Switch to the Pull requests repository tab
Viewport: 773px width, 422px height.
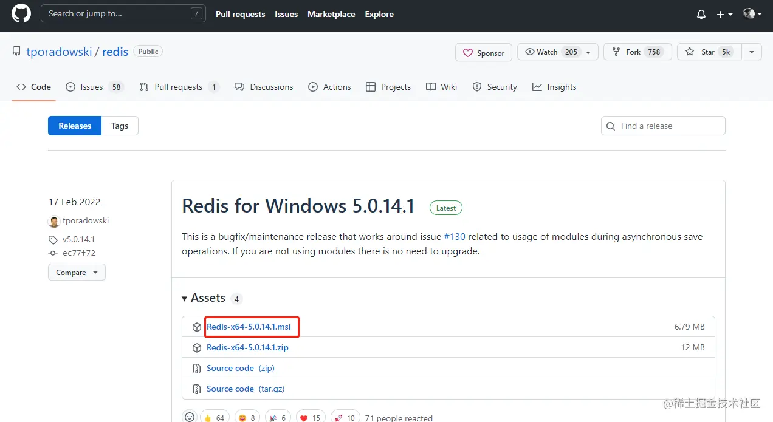tap(179, 87)
